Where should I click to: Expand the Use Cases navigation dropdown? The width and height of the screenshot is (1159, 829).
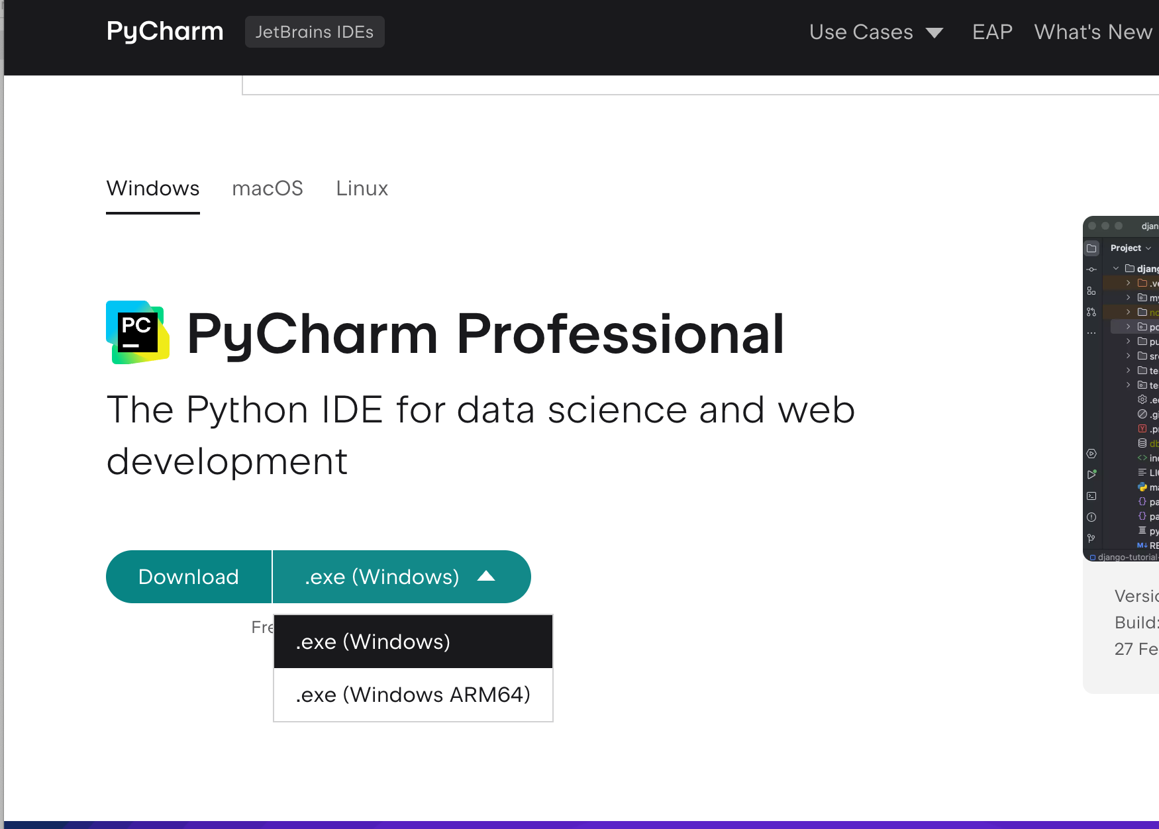click(x=876, y=32)
